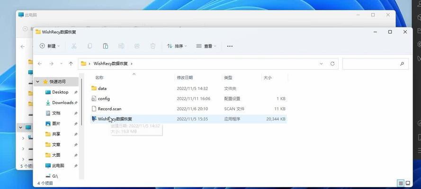Screen dimensions: 421x189
Task: Sort by 大小 column header
Action: coord(268,77)
